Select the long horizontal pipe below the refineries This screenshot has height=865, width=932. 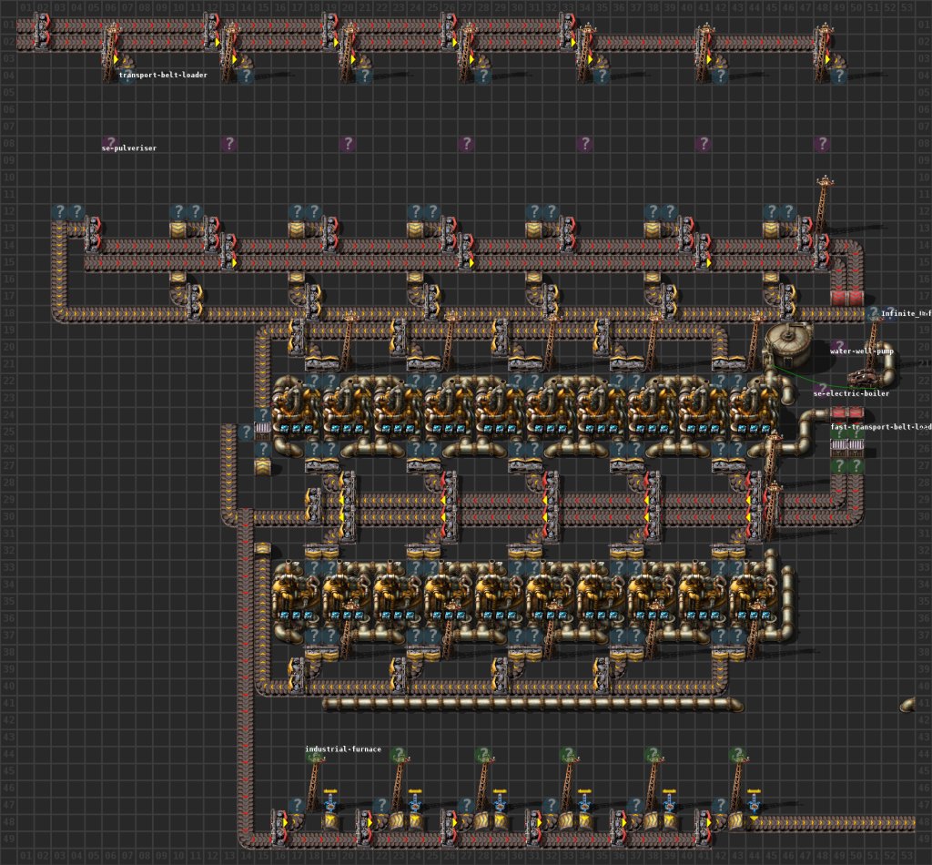click(533, 705)
